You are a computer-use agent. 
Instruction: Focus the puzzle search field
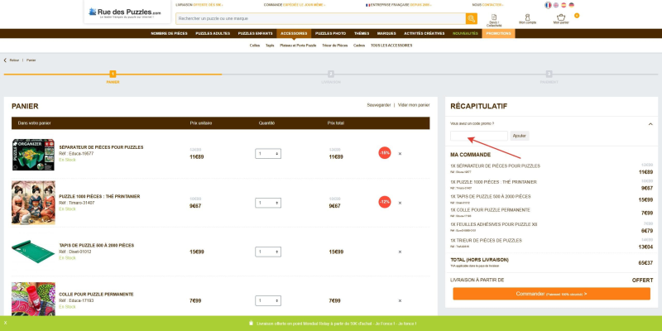[321, 18]
